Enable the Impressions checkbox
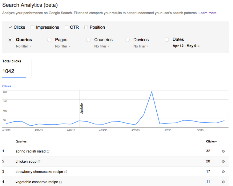The image size is (233, 186). click(32, 27)
